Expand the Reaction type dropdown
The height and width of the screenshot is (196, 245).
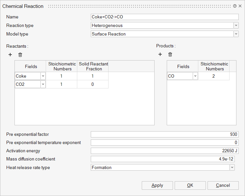tap(236, 25)
